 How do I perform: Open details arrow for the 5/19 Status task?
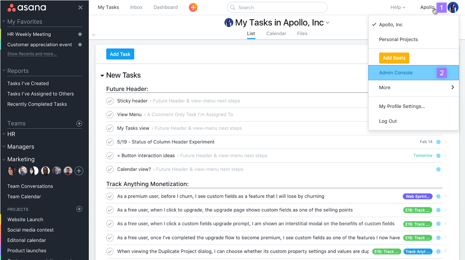[x=446, y=142]
